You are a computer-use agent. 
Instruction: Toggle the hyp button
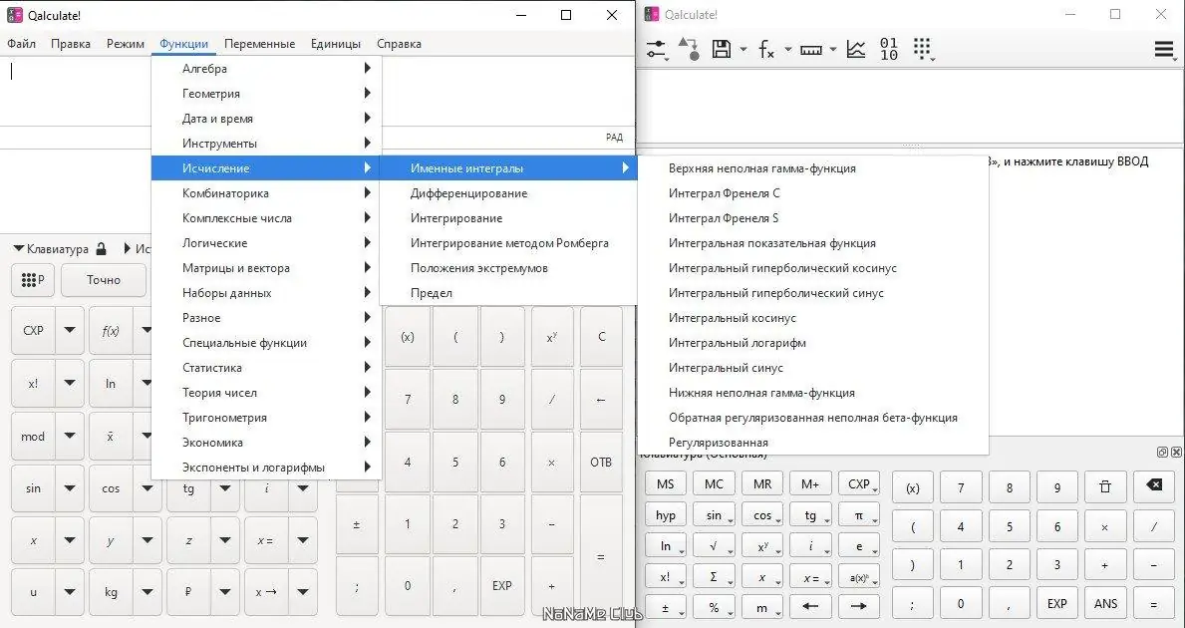click(666, 515)
